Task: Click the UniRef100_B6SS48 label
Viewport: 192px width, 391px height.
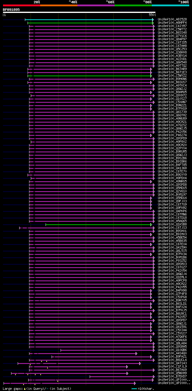Action: tap(172, 33)
